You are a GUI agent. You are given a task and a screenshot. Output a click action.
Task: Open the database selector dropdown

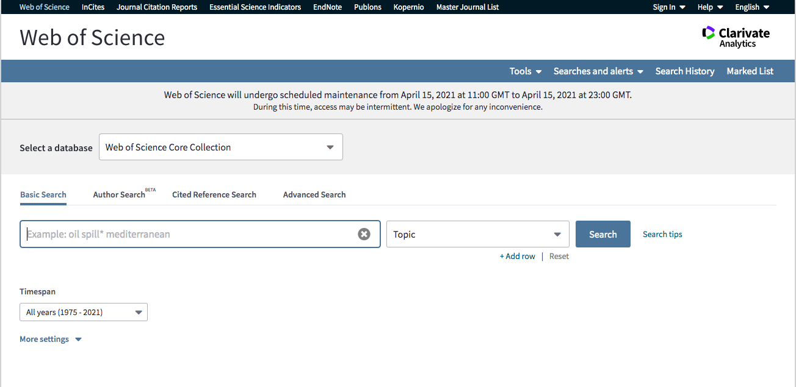(x=221, y=147)
